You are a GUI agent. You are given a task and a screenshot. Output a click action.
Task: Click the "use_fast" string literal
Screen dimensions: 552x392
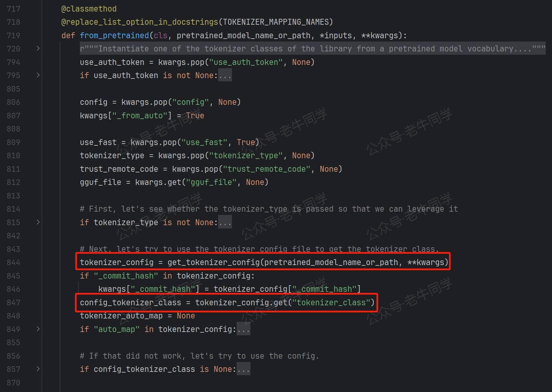pos(204,142)
